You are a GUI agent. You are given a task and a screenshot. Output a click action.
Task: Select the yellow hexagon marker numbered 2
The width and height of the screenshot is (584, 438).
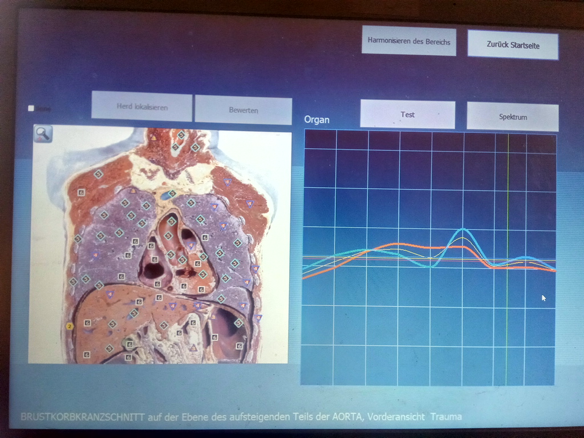pyautogui.click(x=70, y=326)
